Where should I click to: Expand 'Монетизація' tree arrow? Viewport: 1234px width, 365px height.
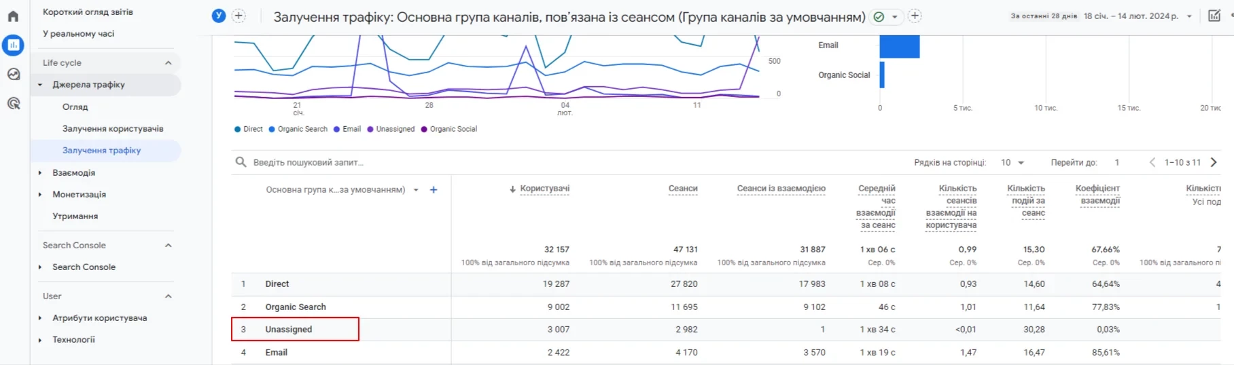(40, 195)
